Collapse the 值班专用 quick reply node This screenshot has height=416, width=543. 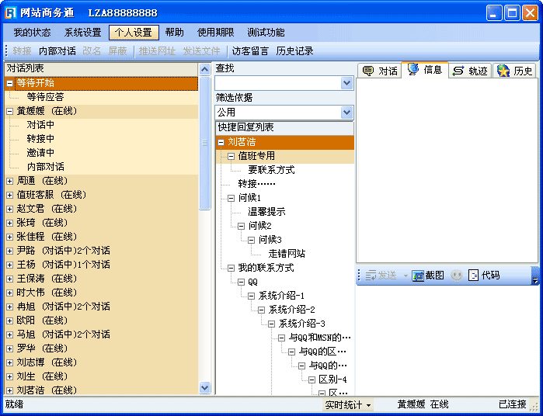(x=231, y=156)
